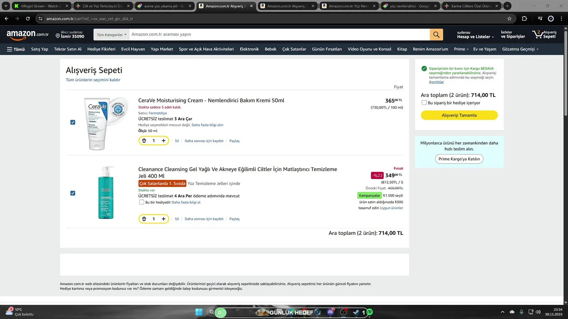This screenshot has width=568, height=319.
Task: Uncheck the Cleanance Cleansing Gel selection checkbox
Action: pyautogui.click(x=73, y=193)
